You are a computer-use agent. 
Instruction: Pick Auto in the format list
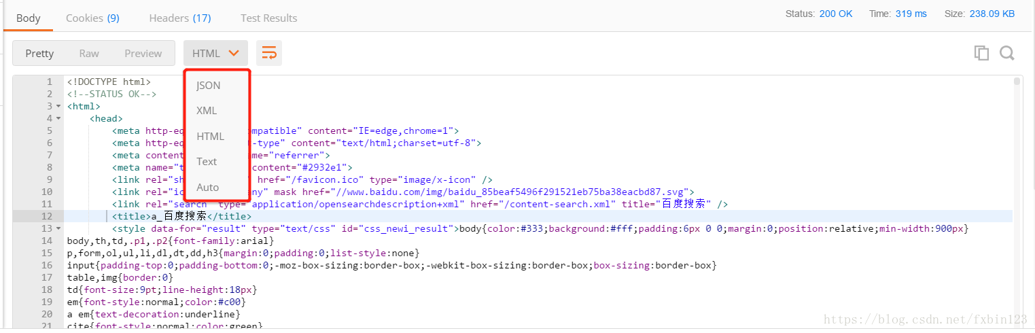coord(208,187)
